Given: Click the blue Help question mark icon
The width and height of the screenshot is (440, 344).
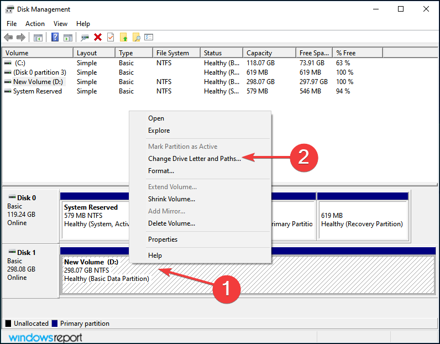Looking at the screenshot, I should [x=55, y=37].
